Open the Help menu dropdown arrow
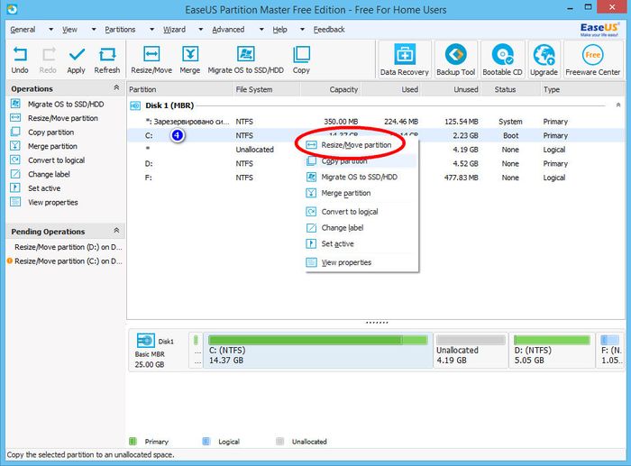The image size is (631, 466). 302,30
